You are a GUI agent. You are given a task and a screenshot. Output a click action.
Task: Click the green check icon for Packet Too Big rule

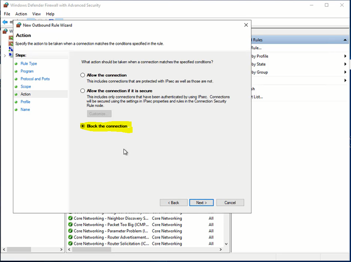click(x=70, y=225)
